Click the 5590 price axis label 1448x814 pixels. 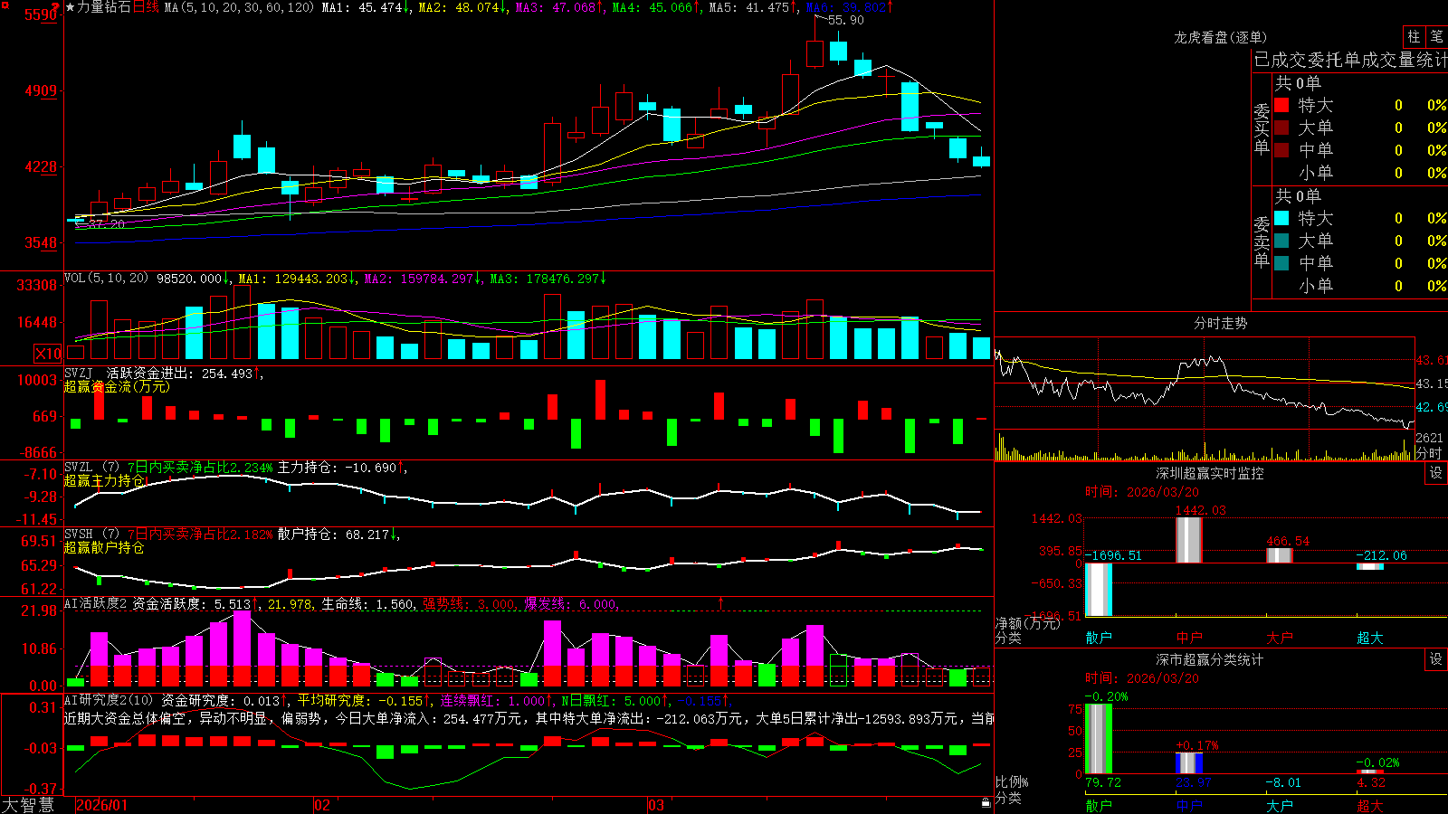click(42, 14)
